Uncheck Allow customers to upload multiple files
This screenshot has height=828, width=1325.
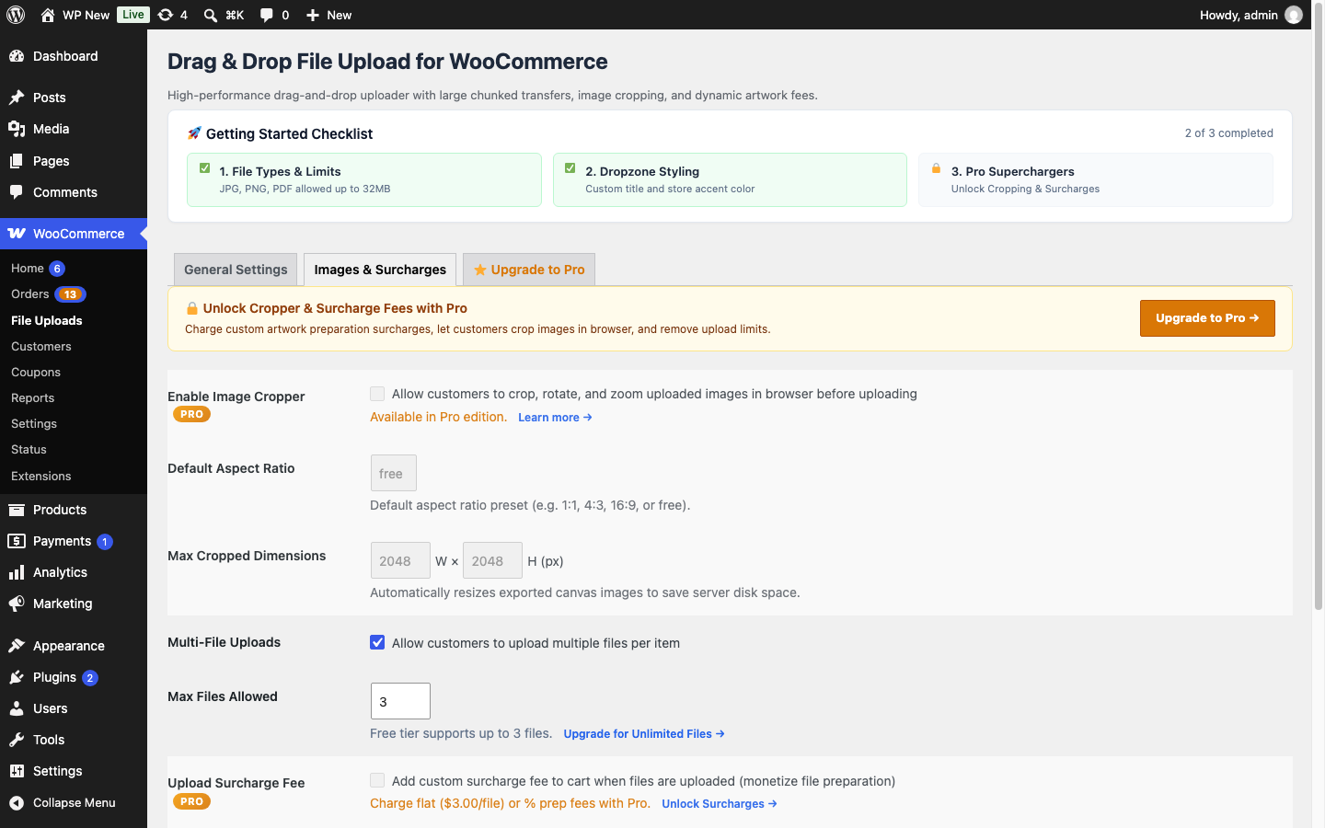point(377,642)
